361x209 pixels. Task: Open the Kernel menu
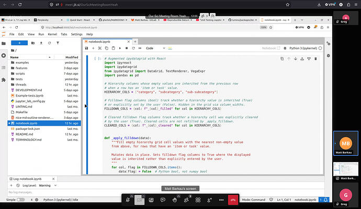(x=52, y=34)
